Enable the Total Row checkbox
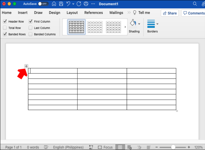 5,28
